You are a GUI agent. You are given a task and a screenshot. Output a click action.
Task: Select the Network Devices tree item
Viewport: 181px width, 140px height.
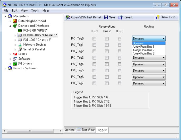pos(35,44)
